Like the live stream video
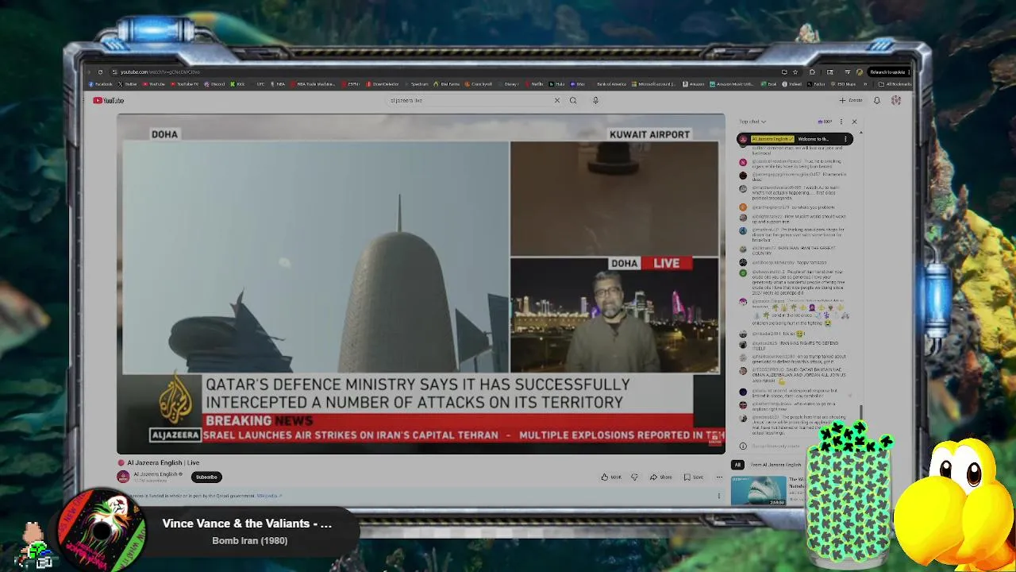Screen dimensions: 1016x572 611,477
